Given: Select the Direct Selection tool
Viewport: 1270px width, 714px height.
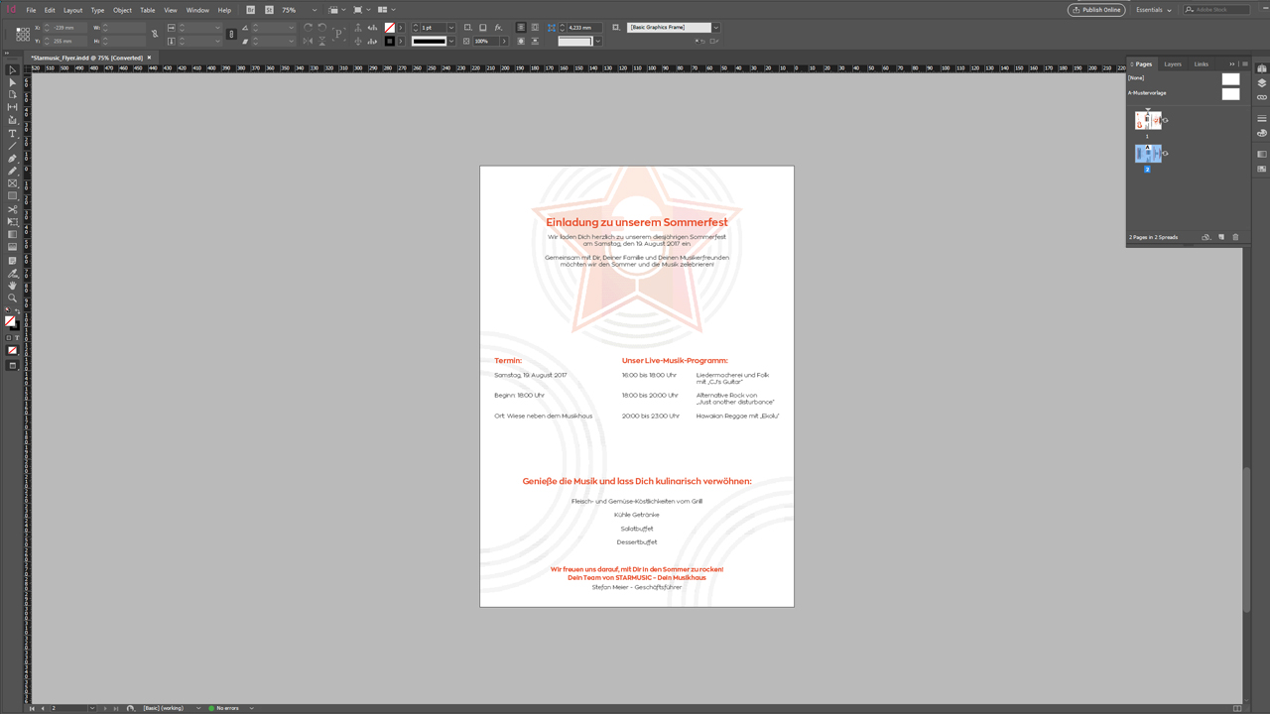Looking at the screenshot, I should tap(12, 82).
